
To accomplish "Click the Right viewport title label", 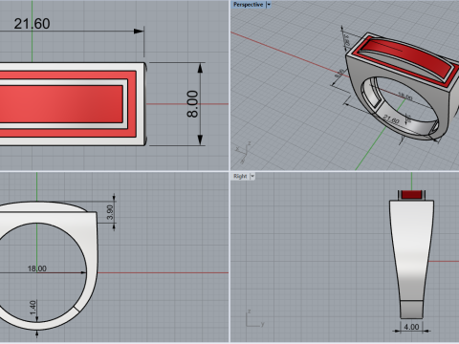I will [240, 176].
